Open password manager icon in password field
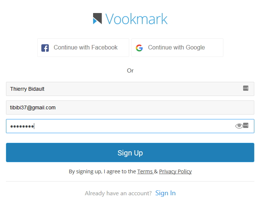 [x=246, y=125]
